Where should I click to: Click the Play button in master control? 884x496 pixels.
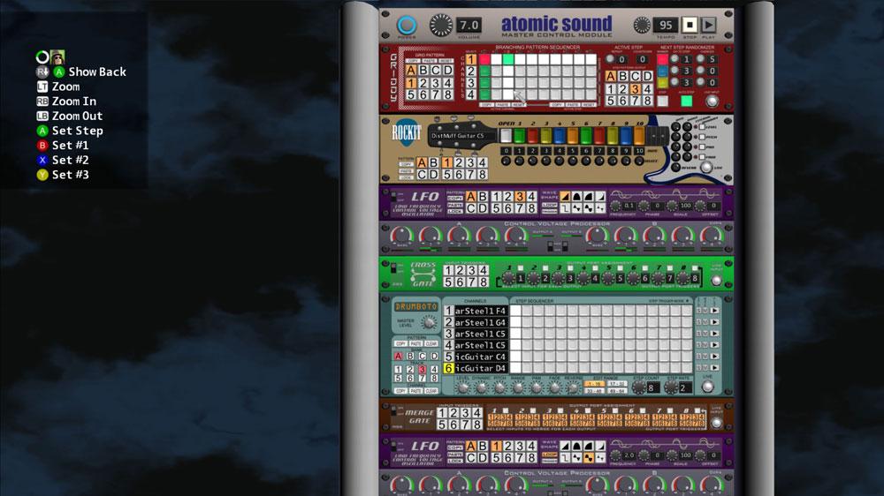tap(709, 25)
